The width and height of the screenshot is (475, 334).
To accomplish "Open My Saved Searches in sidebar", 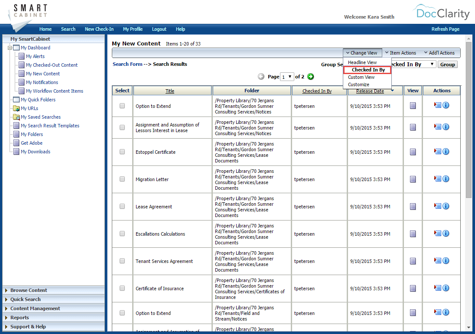I will coord(41,117).
